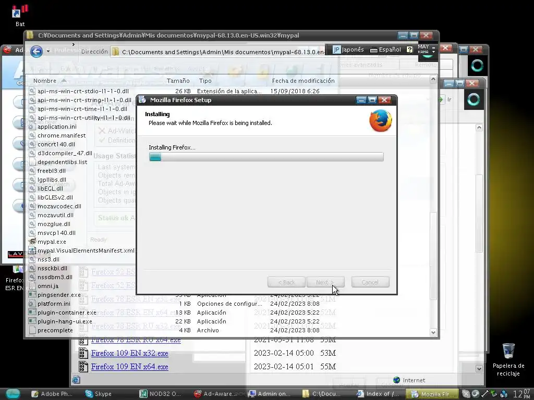Screen dimensions: 534x400
Task: Select the file nss3.dll
Action: coord(48,259)
